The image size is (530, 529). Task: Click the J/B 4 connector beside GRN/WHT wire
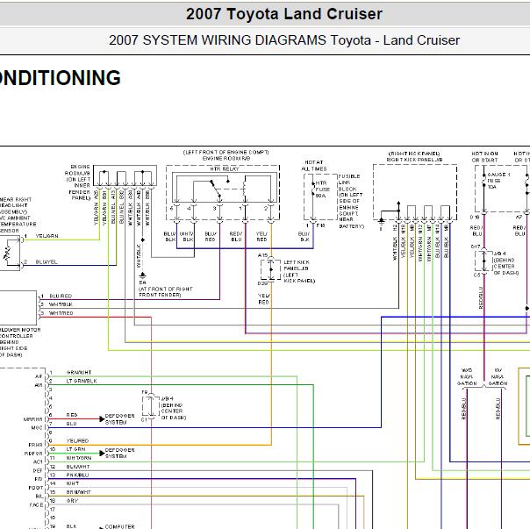point(151,406)
